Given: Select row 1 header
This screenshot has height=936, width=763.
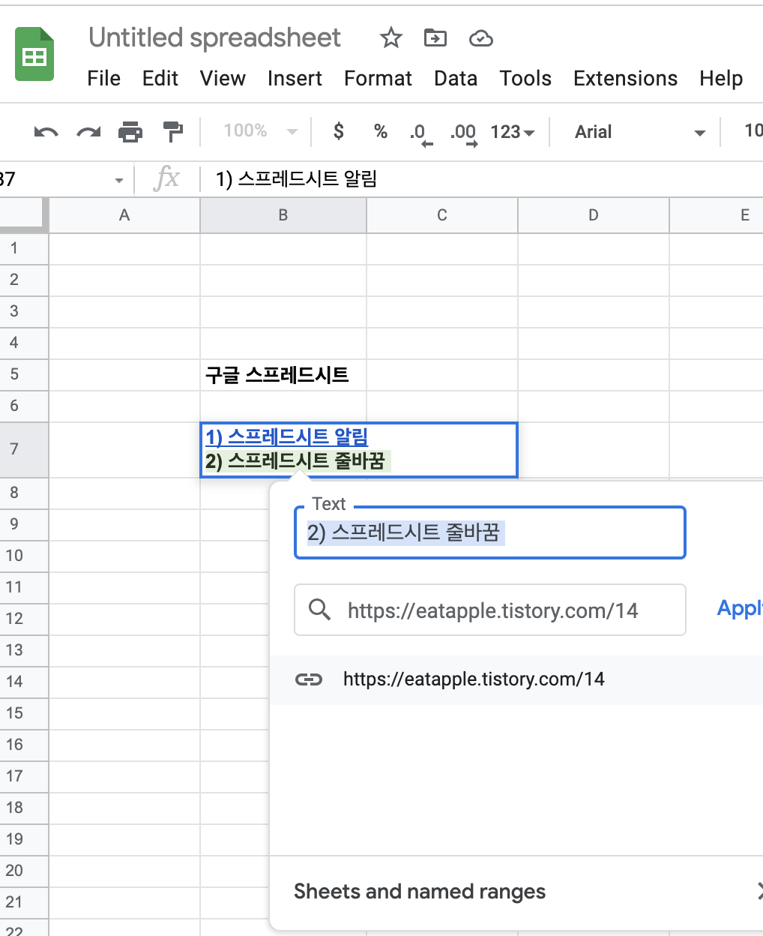Looking at the screenshot, I should 24,248.
